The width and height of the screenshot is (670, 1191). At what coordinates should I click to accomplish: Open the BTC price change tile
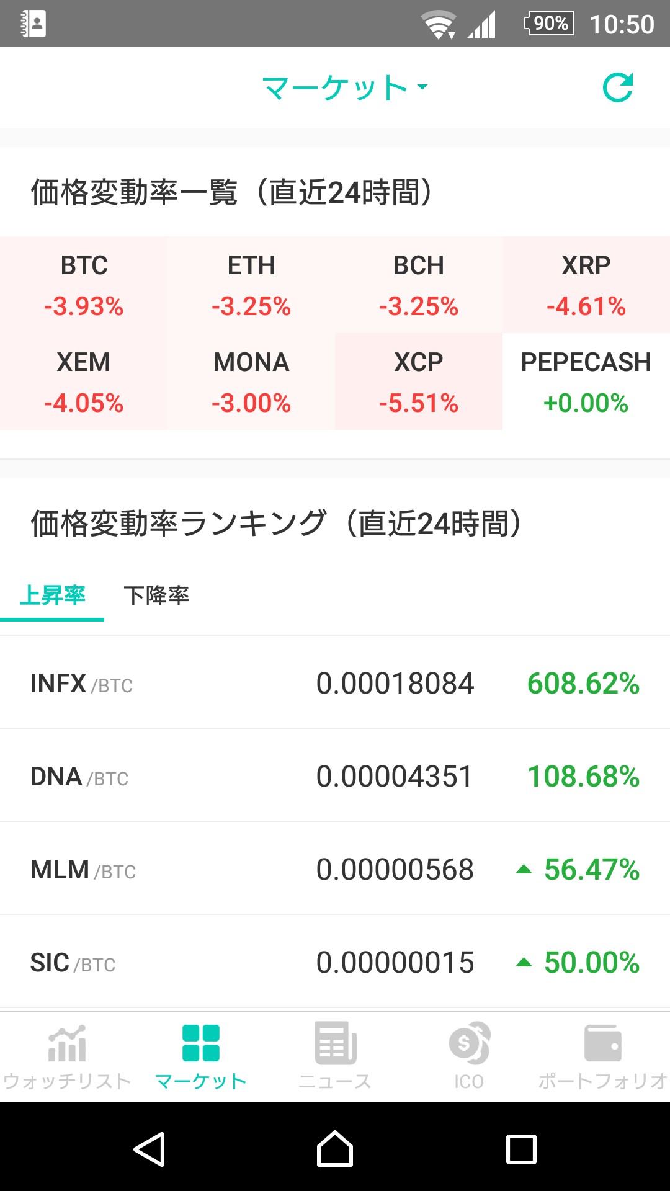[x=84, y=285]
